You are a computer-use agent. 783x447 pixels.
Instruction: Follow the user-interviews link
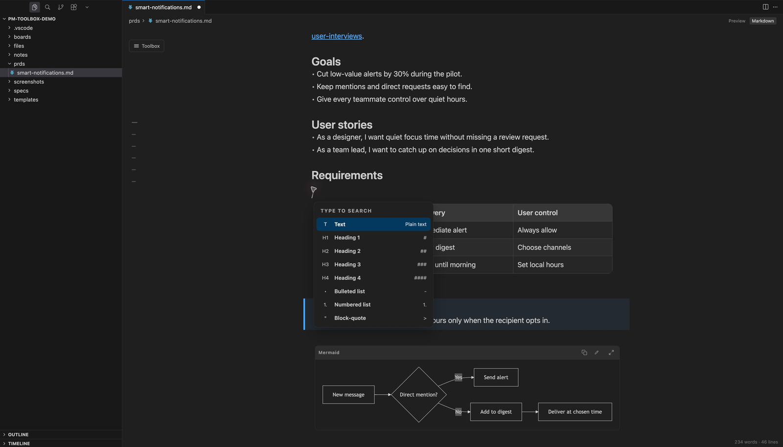pos(337,36)
